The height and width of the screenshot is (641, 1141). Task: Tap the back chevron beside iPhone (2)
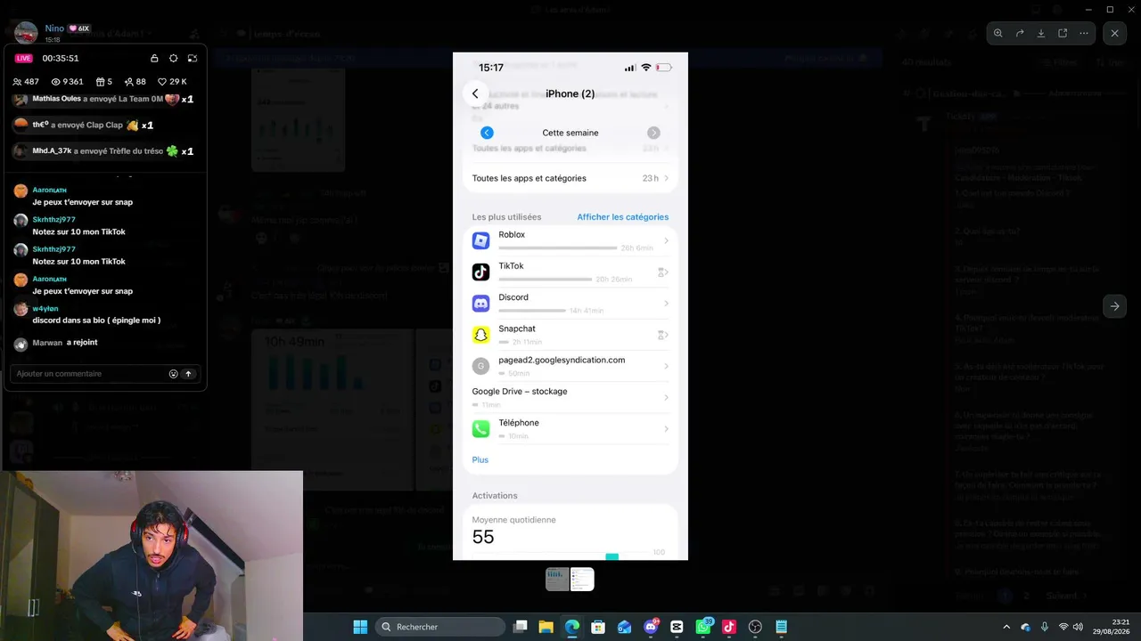[x=475, y=93]
